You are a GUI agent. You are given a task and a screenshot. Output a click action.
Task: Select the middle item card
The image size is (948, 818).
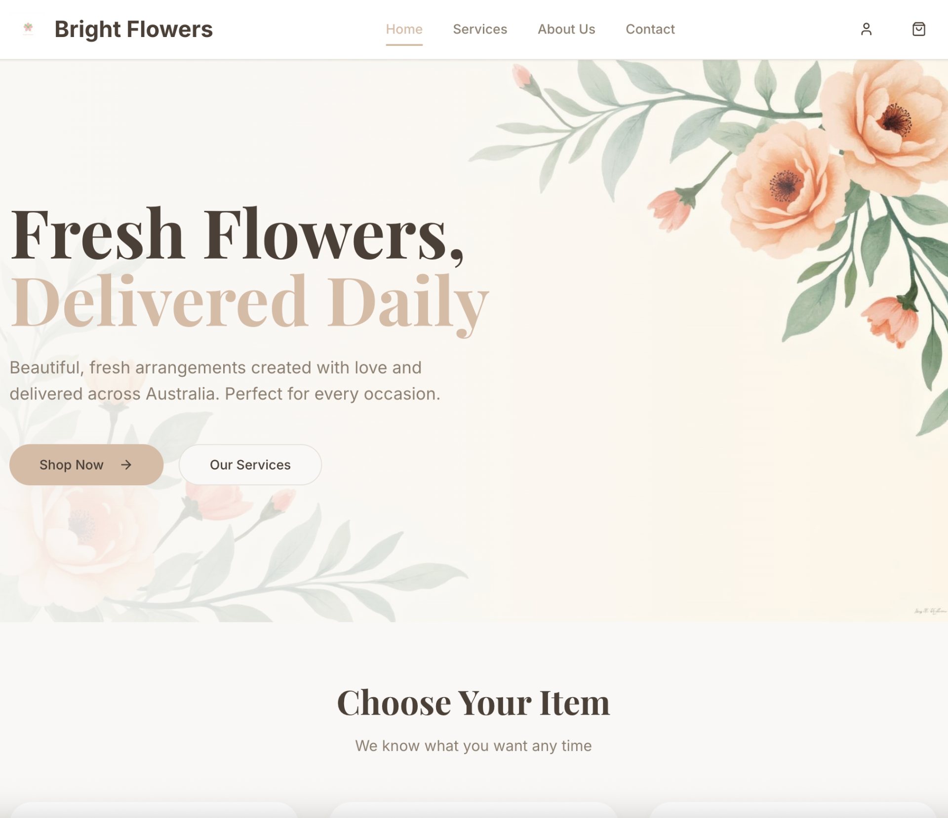(x=474, y=810)
